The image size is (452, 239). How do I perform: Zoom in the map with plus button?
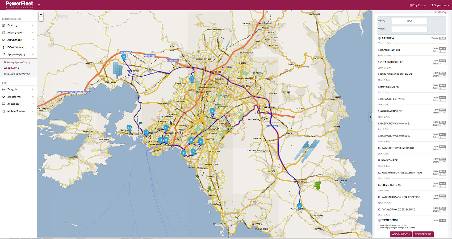[41, 14]
